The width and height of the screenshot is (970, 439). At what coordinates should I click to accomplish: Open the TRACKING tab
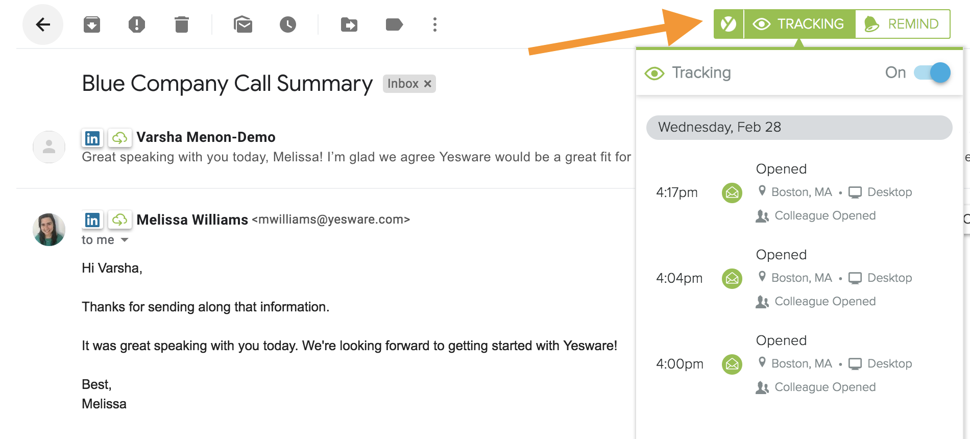[x=799, y=24]
